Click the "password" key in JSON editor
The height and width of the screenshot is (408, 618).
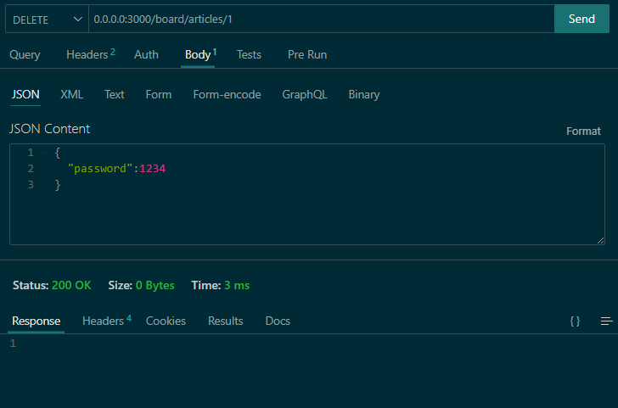(x=100, y=169)
